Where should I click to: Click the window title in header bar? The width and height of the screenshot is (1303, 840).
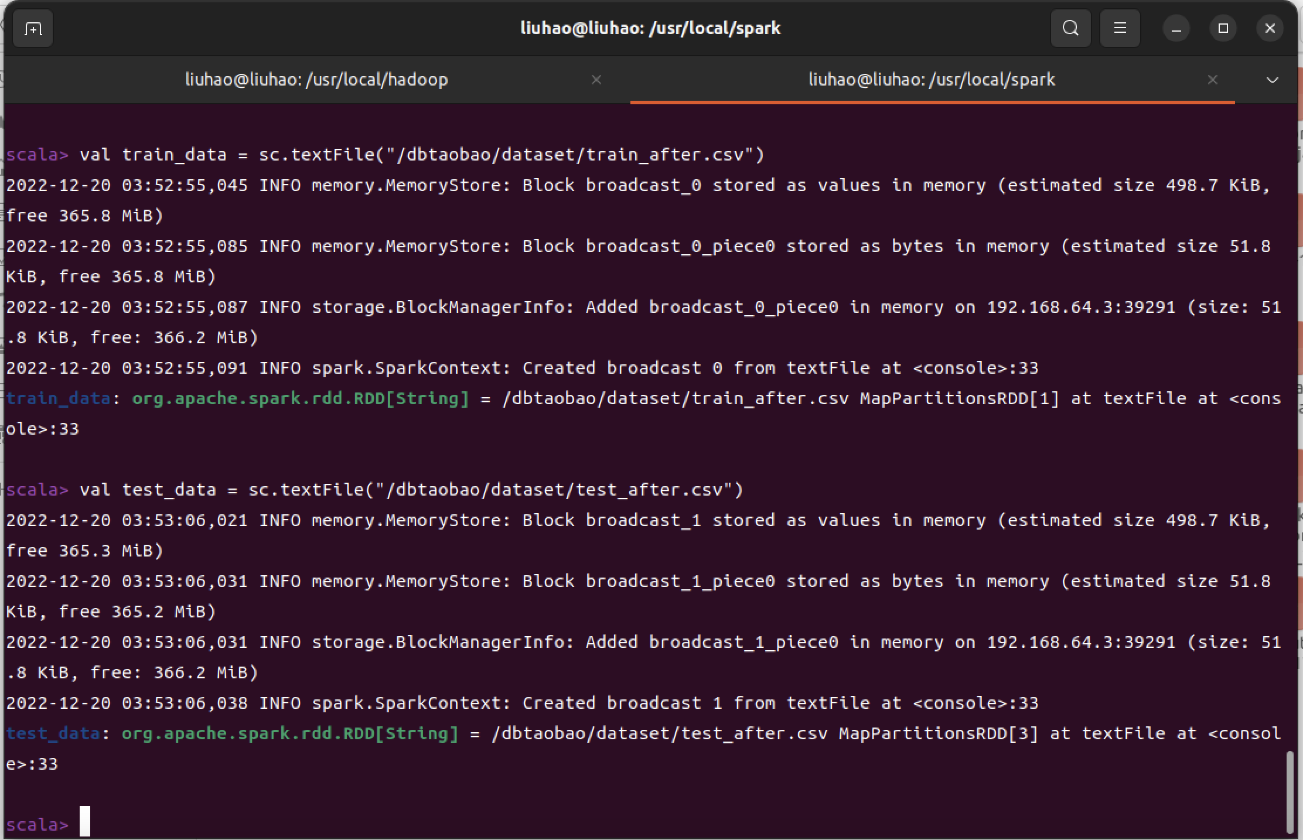click(x=650, y=28)
